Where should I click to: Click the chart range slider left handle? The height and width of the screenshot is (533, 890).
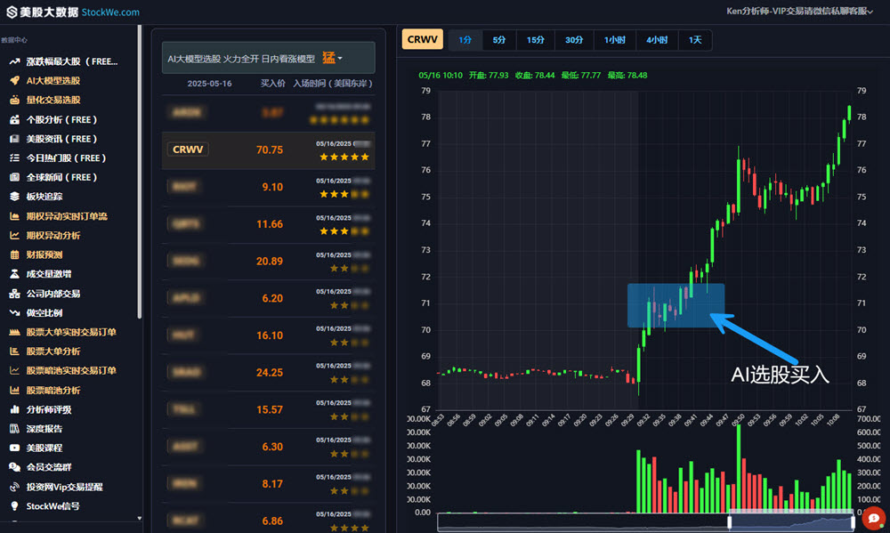pos(730,521)
